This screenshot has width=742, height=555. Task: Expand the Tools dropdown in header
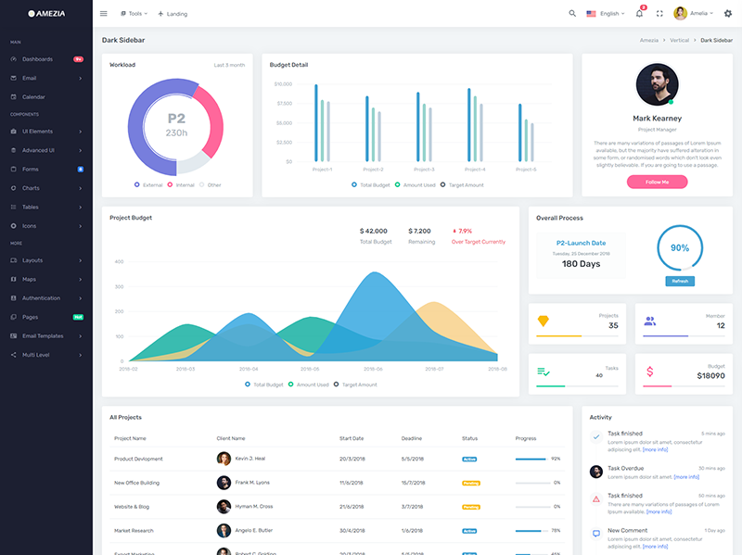pos(134,14)
